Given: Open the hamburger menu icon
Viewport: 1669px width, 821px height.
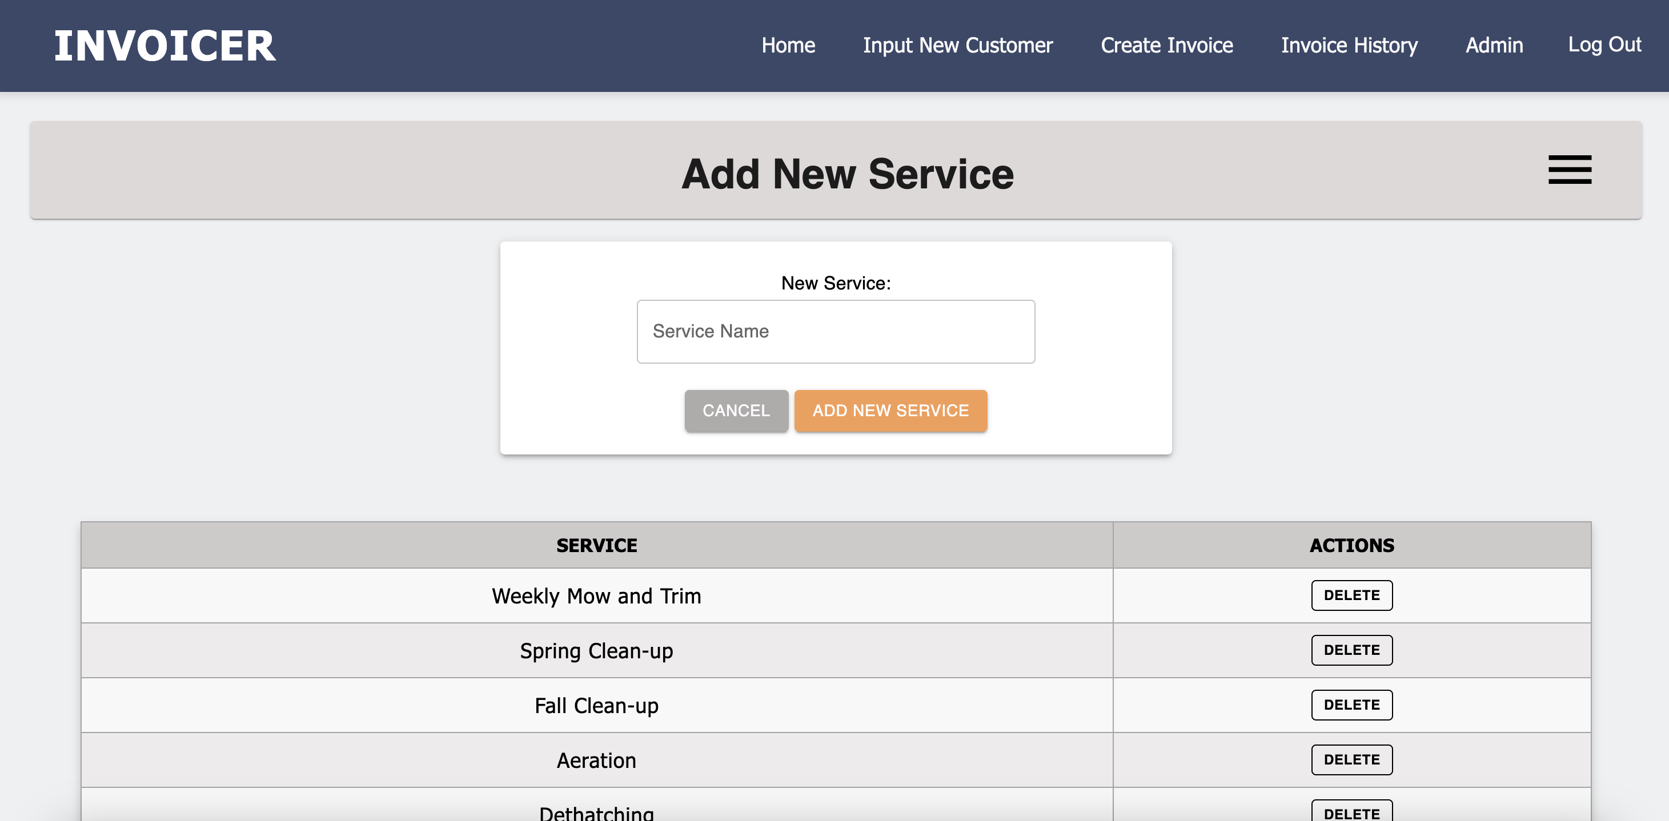Looking at the screenshot, I should click(x=1569, y=170).
